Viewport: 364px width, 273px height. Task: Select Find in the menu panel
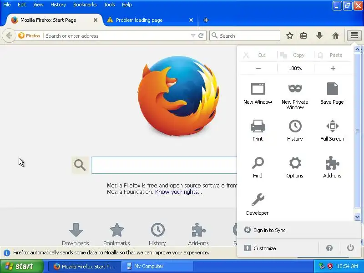pyautogui.click(x=258, y=167)
